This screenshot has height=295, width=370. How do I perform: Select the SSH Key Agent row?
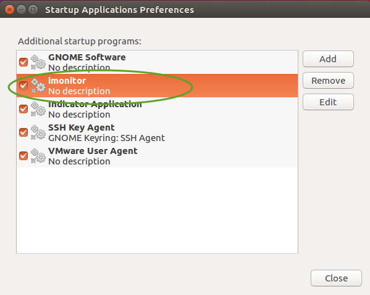pos(157,132)
